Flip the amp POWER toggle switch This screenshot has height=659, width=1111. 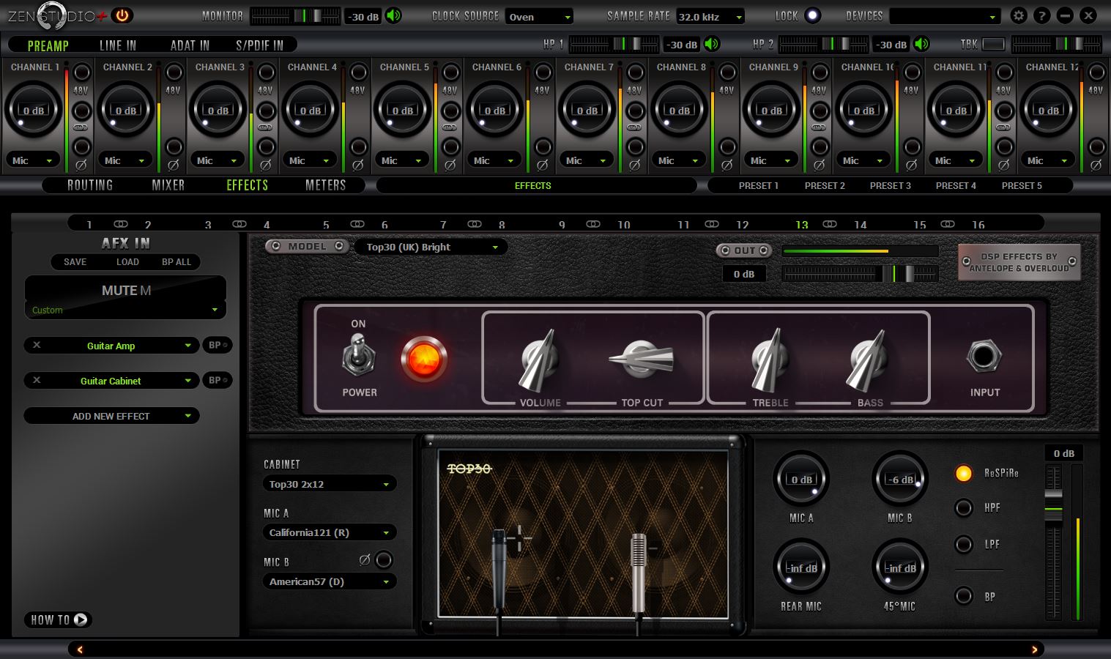pos(358,356)
